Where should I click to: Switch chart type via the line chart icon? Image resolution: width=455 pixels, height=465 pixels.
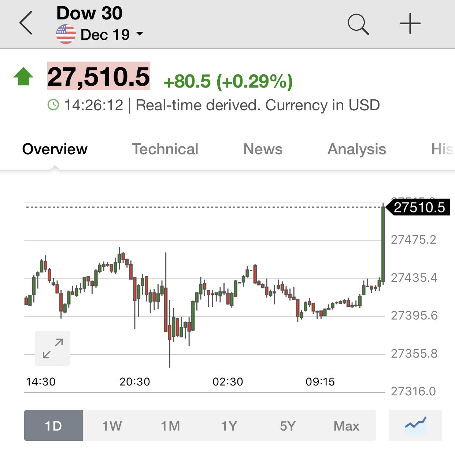(415, 425)
